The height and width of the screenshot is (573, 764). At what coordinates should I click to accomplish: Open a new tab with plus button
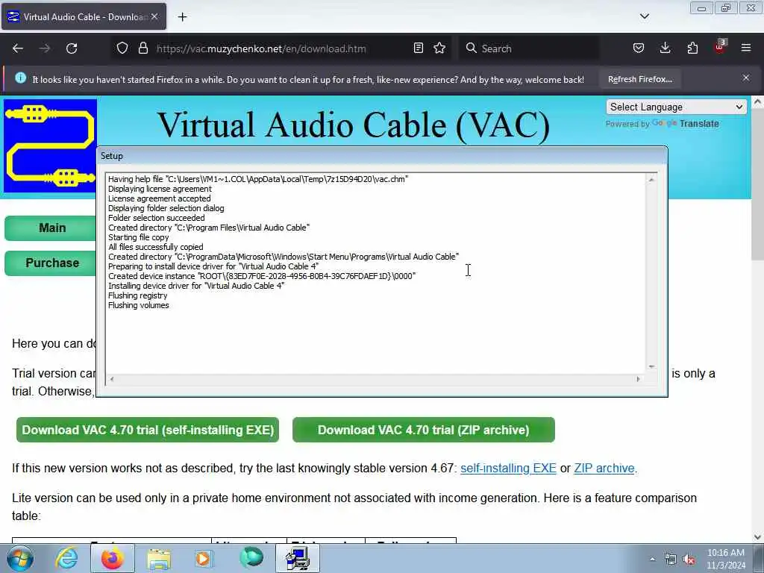point(182,17)
